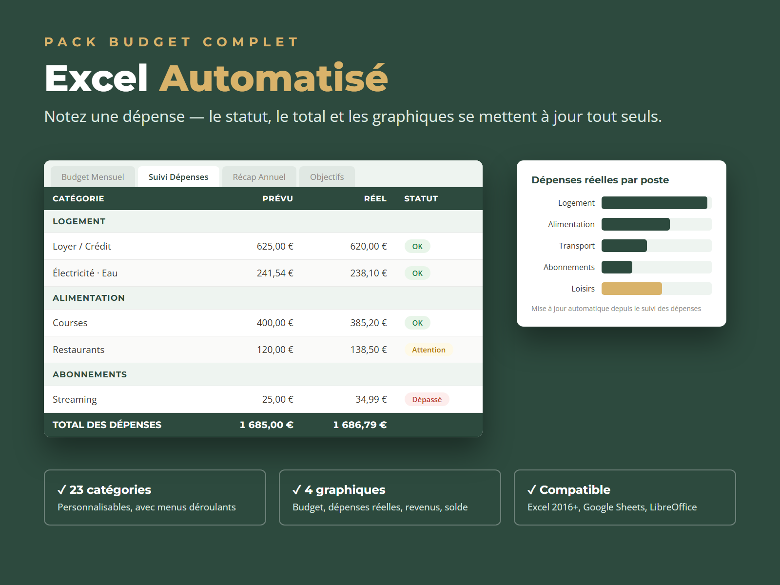The width and height of the screenshot is (780, 585).
Task: Click the 23 catégories feature card
Action: [155, 497]
